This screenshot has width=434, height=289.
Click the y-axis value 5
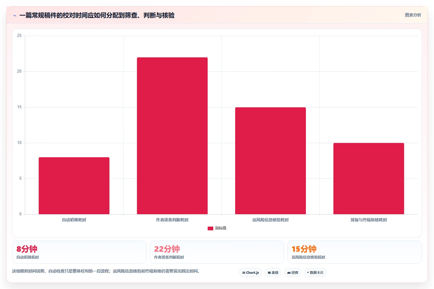click(x=20, y=178)
